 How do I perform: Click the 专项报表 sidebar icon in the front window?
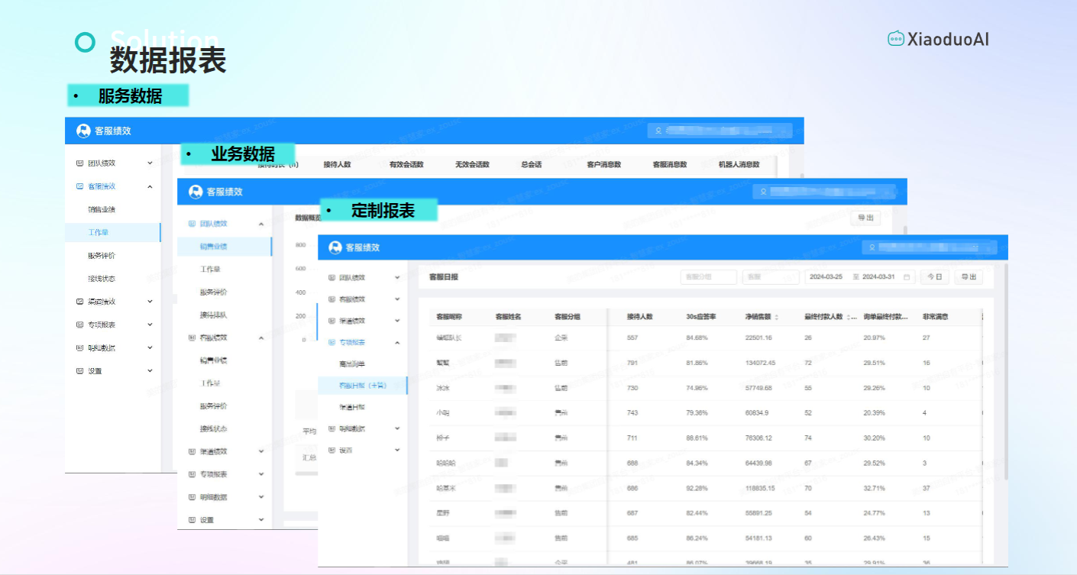click(332, 343)
